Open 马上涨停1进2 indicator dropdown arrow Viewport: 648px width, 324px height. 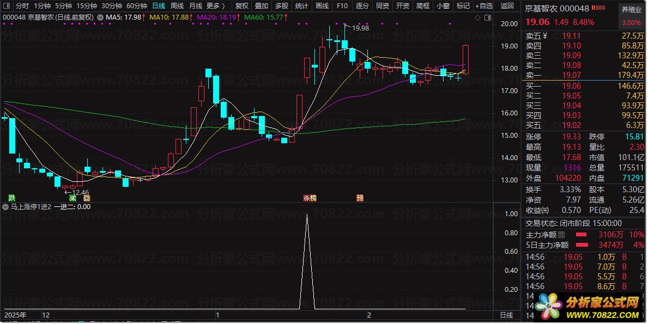click(5, 207)
